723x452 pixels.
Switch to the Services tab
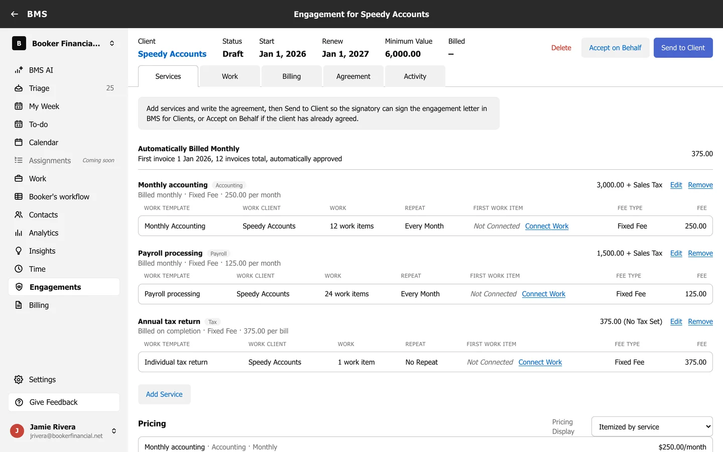168,76
